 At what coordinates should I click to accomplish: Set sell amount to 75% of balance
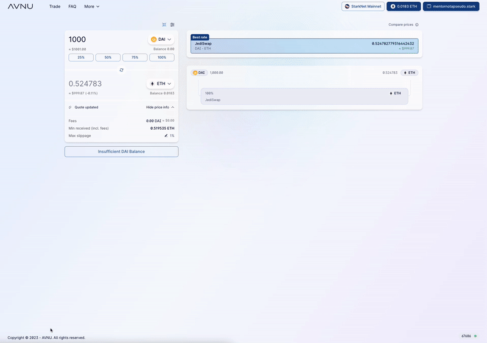click(135, 57)
